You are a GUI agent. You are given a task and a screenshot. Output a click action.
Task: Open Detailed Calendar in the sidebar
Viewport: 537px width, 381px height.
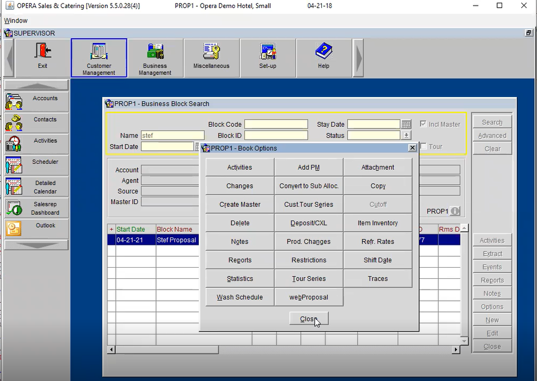point(37,186)
